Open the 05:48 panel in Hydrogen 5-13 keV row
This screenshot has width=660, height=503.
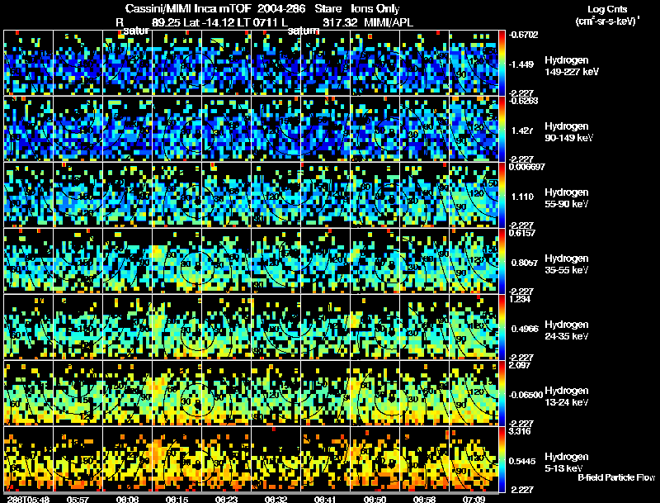click(28, 459)
